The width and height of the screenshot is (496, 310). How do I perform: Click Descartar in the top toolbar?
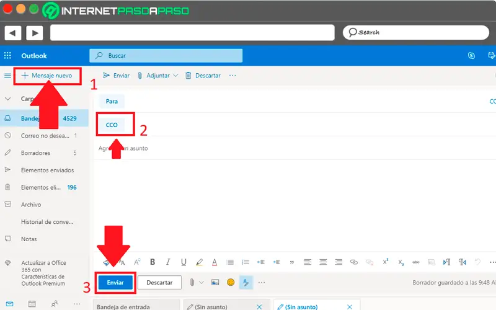203,76
